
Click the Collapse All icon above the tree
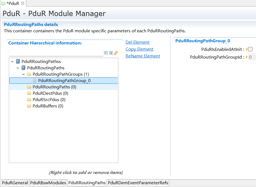(106, 53)
